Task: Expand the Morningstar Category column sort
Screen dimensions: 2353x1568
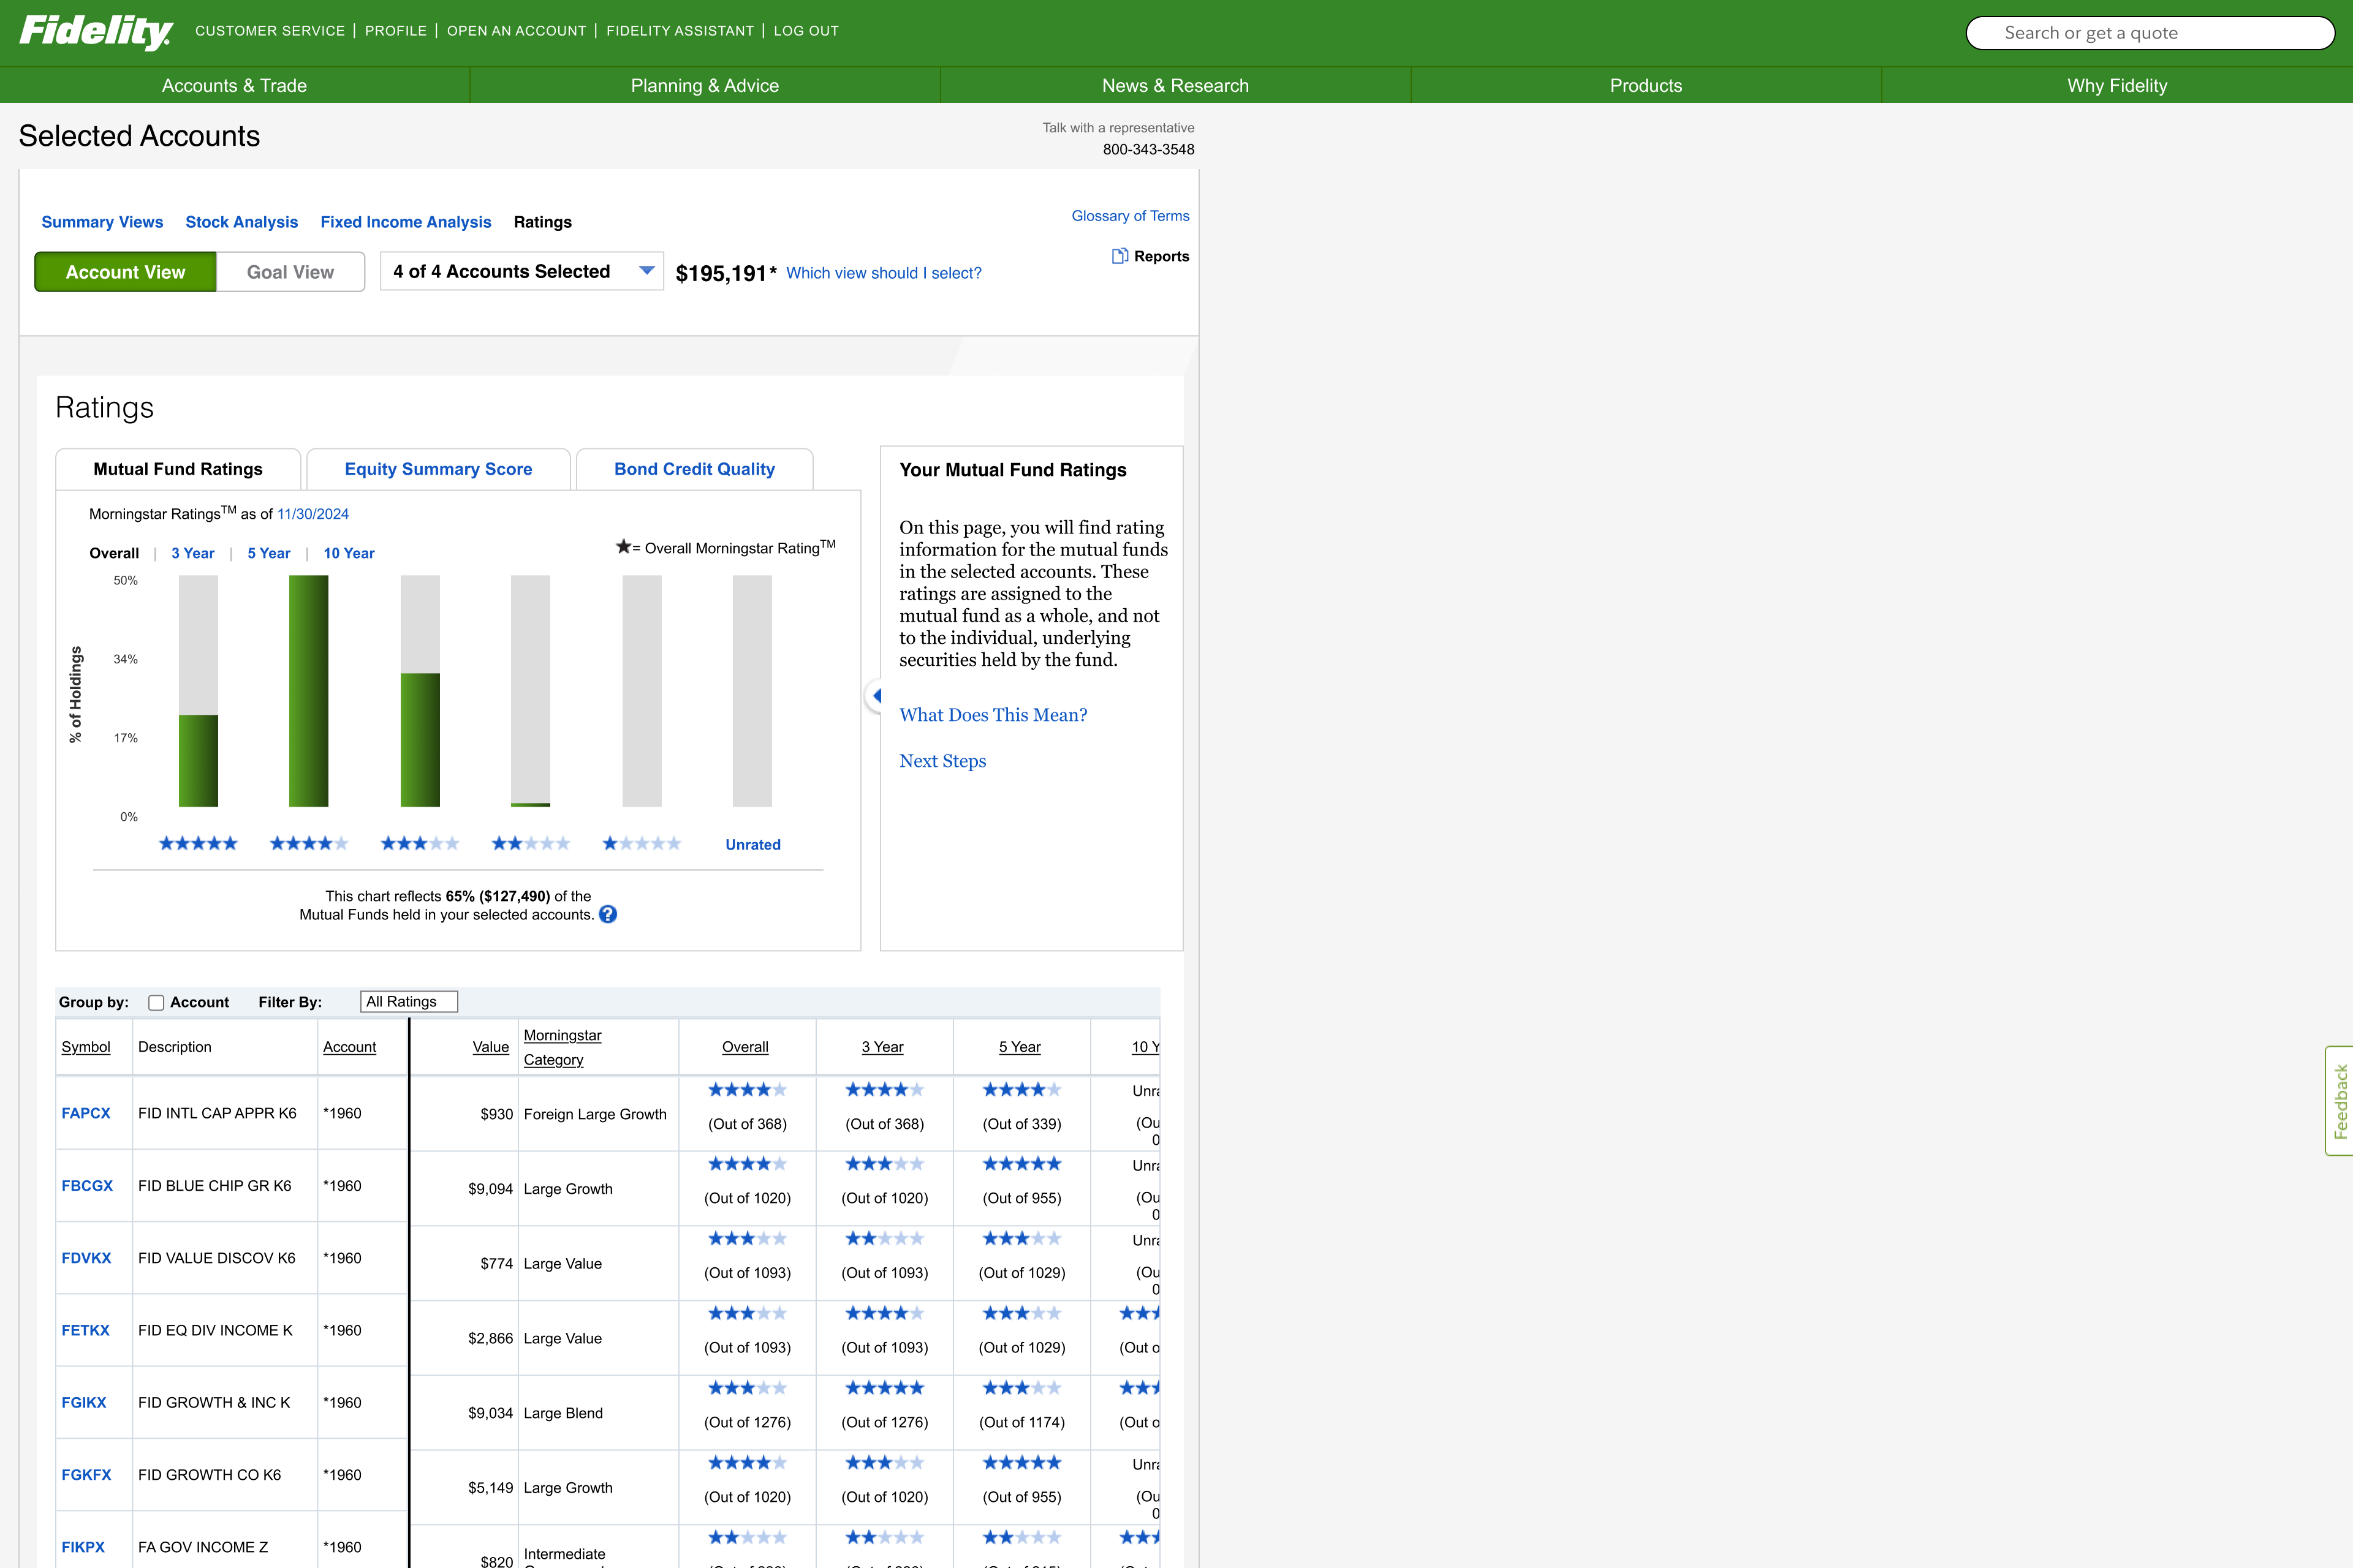Action: pyautogui.click(x=563, y=1046)
